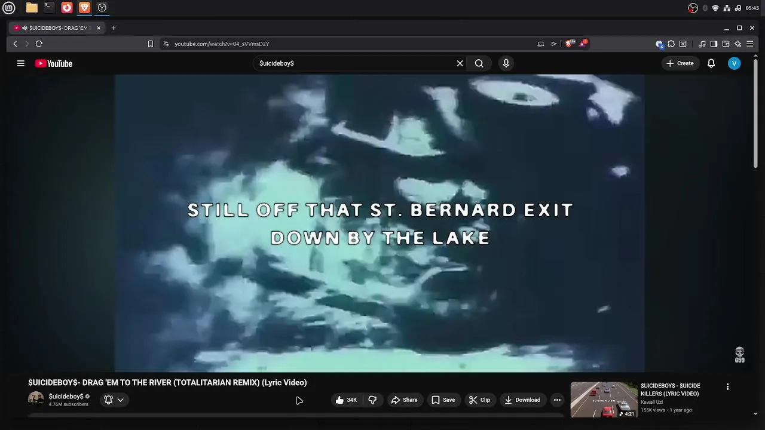Clear the search query with X
The height and width of the screenshot is (430, 765).
(460, 63)
